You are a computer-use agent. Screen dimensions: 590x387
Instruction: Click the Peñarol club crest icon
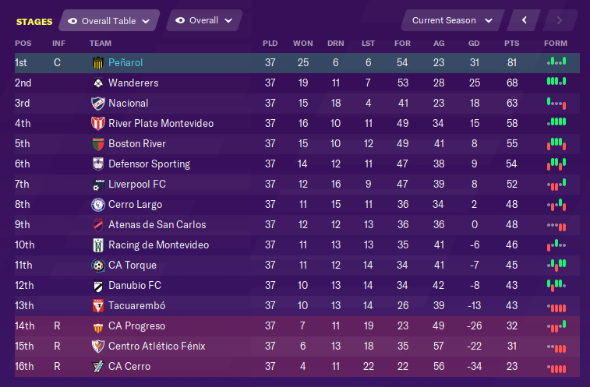[98, 63]
